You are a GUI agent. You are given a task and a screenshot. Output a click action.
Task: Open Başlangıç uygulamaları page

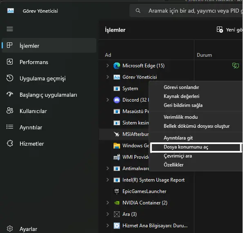(x=49, y=95)
